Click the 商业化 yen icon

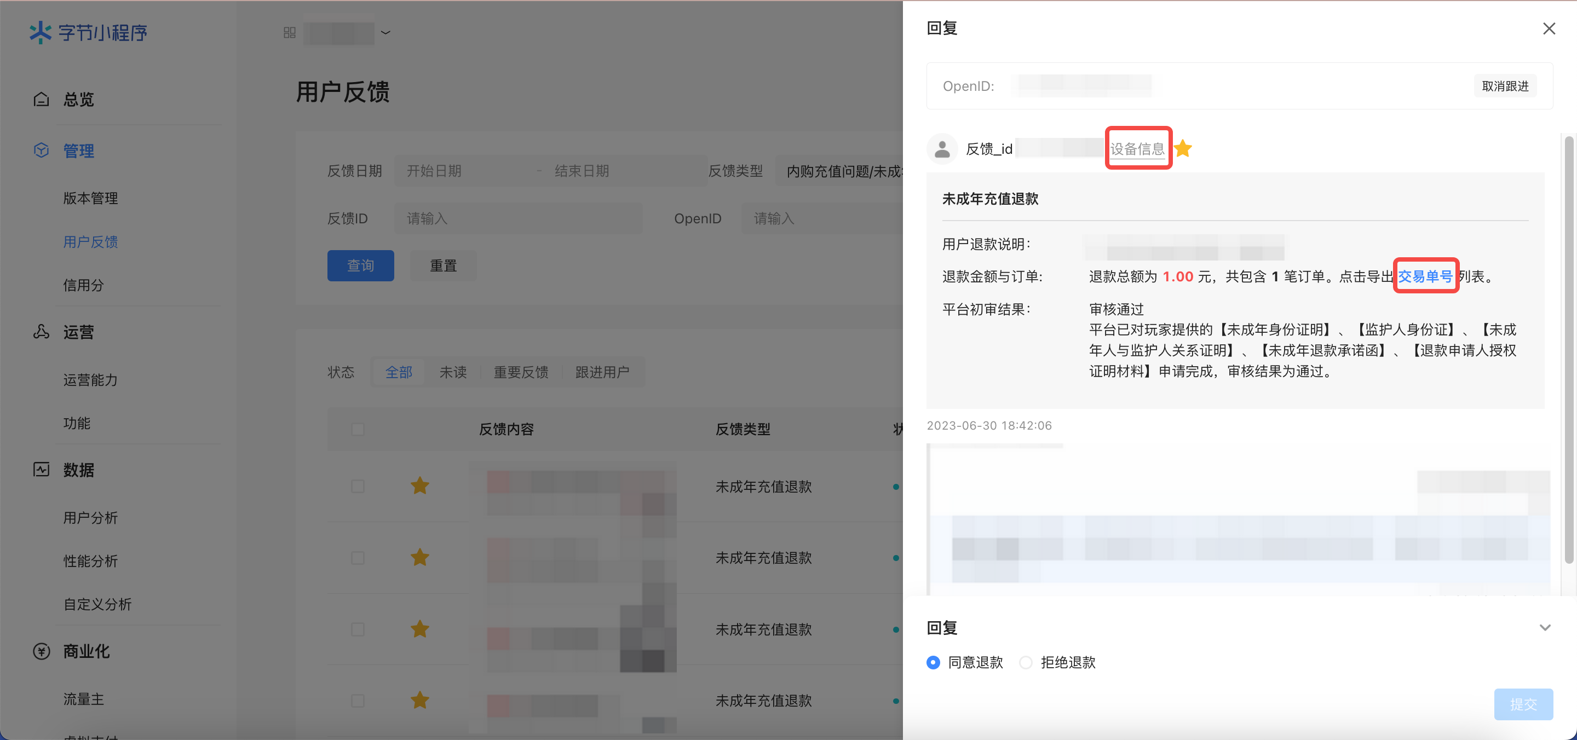click(x=41, y=651)
